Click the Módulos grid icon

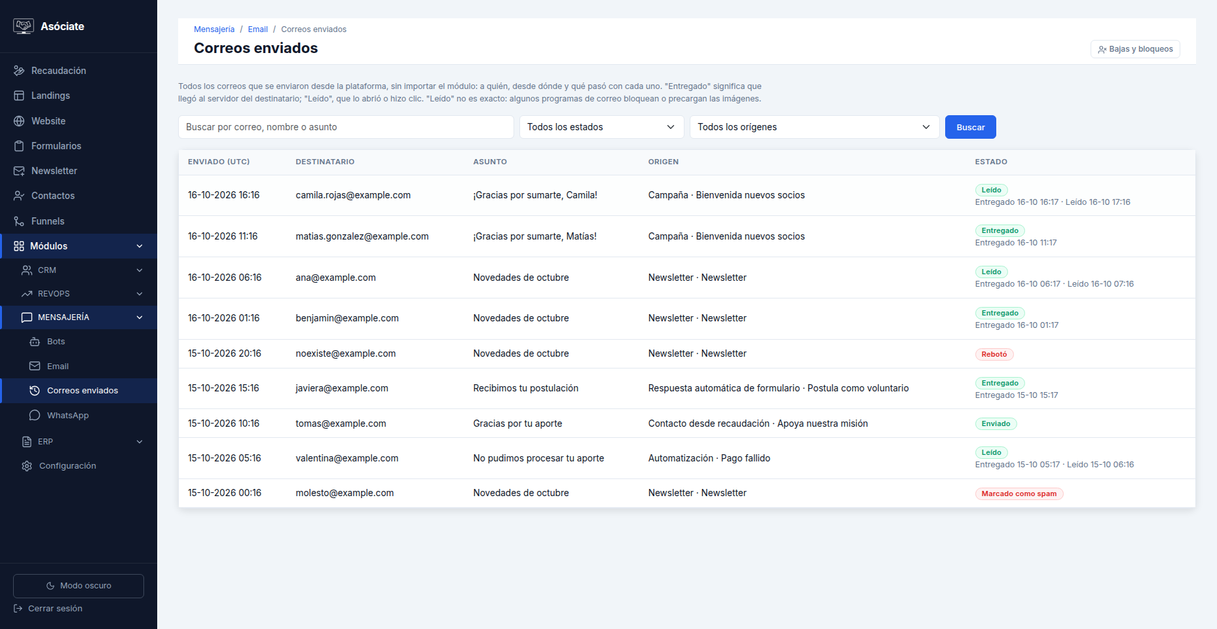(19, 246)
